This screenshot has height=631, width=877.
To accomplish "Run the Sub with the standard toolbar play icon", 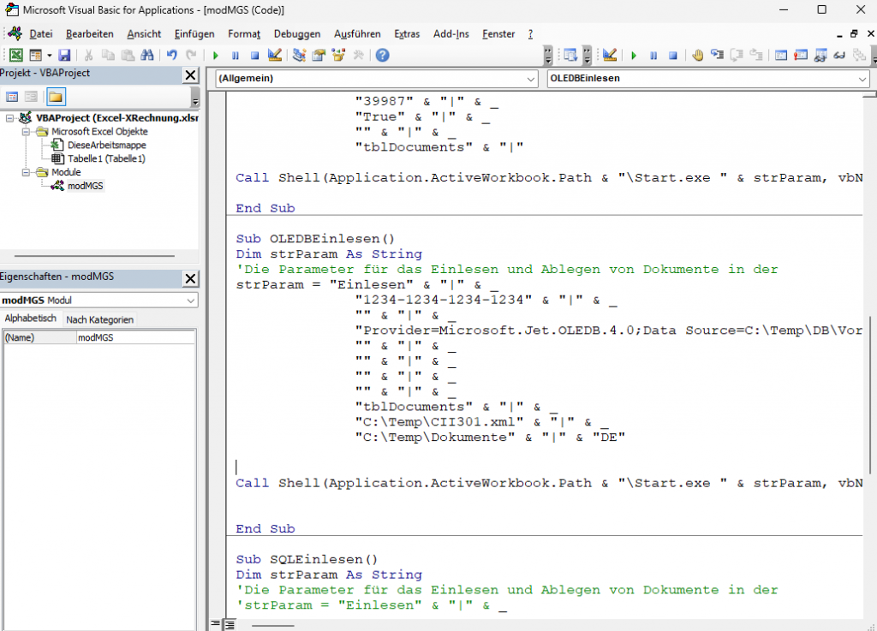I will pyautogui.click(x=215, y=55).
